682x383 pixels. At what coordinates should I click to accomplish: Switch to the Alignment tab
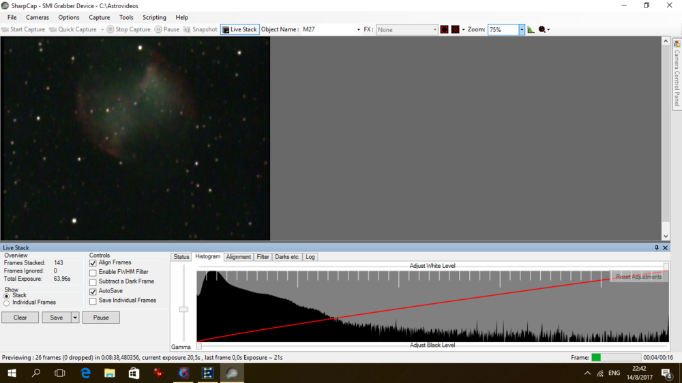pos(238,257)
